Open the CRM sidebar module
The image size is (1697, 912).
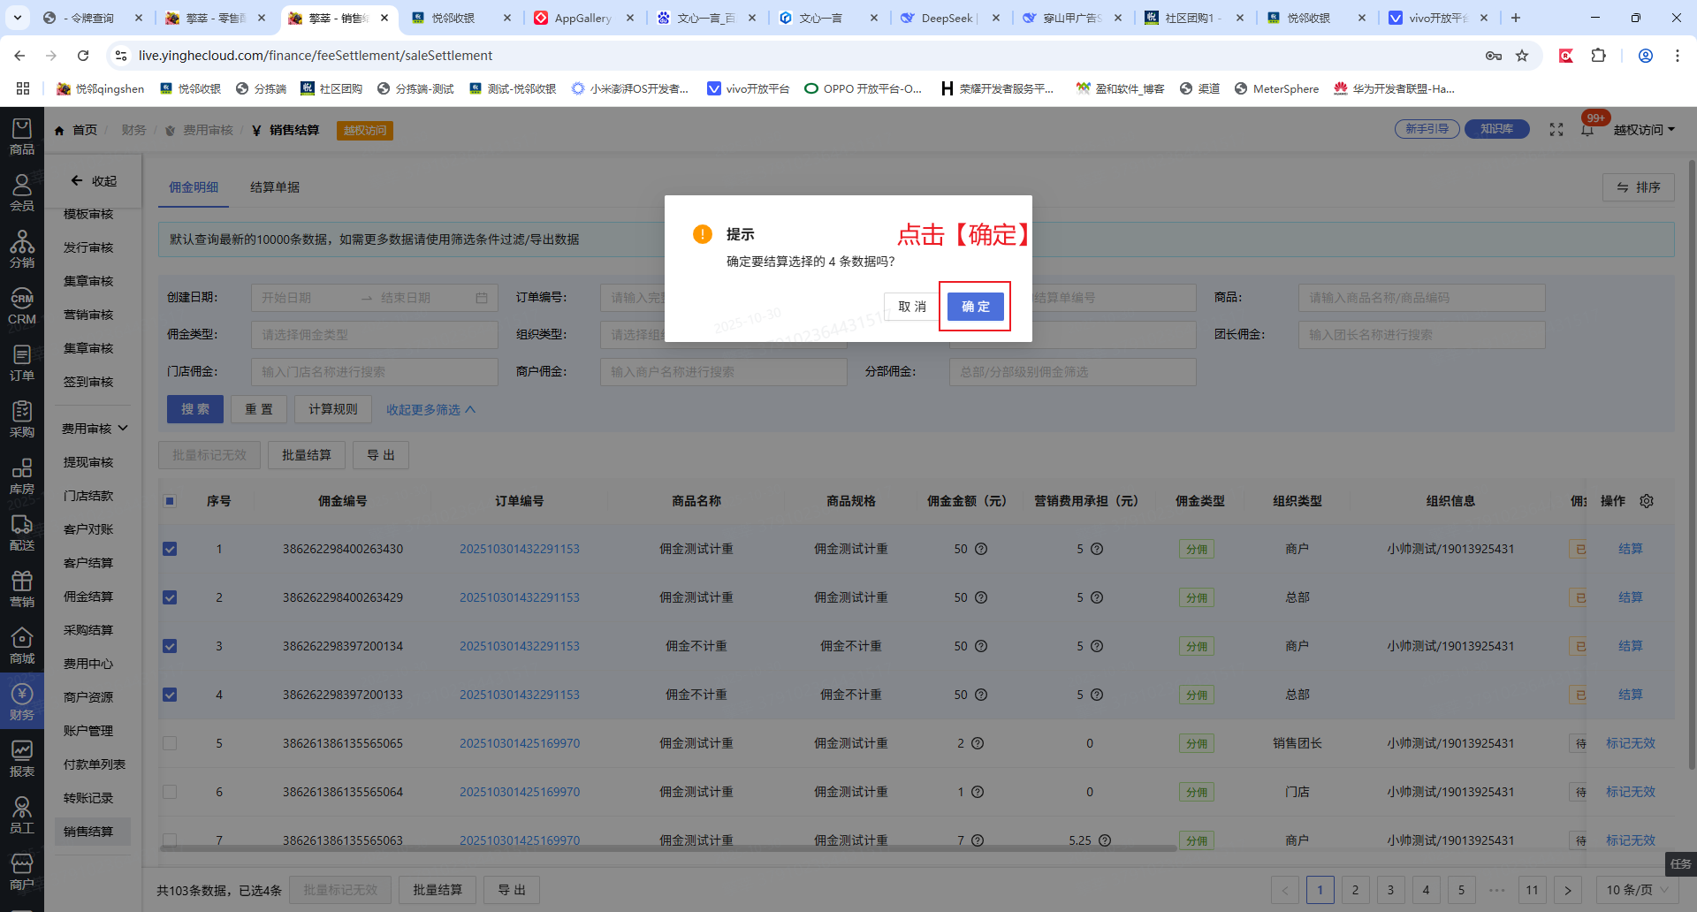[x=22, y=307]
